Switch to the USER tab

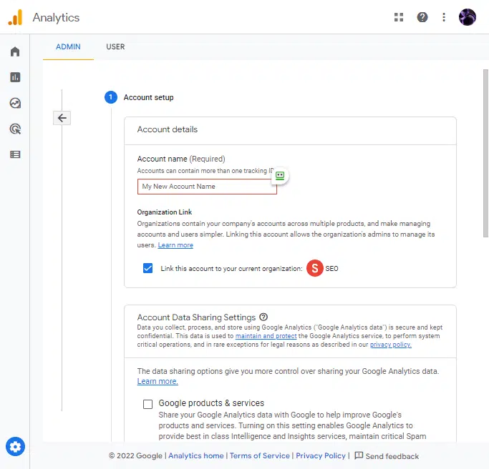(x=115, y=46)
